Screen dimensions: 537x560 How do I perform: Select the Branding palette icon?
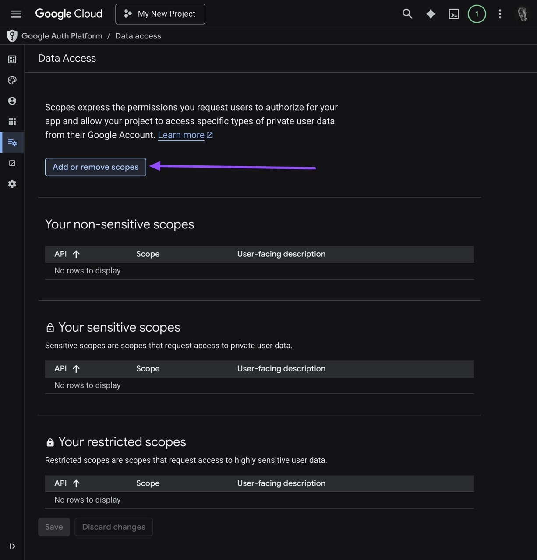[x=12, y=80]
